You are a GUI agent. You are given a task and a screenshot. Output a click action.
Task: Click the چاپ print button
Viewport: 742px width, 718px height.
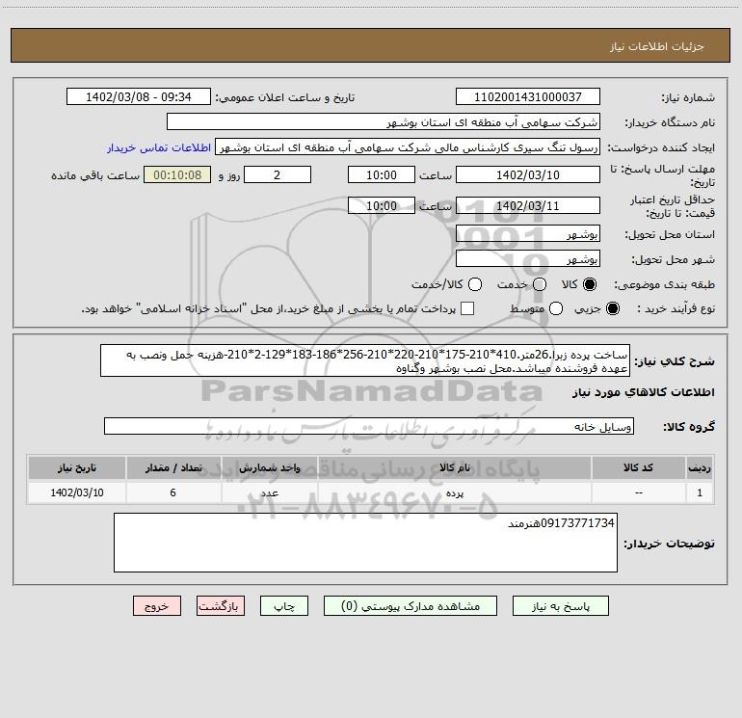pos(284,606)
